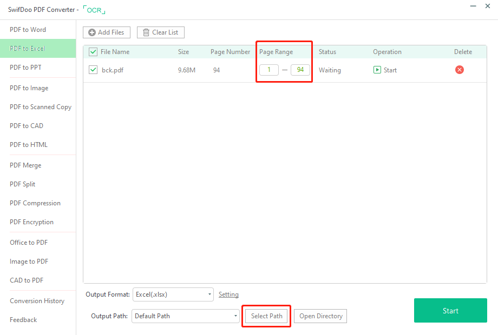Screen dimensions: 498x335
Task: Open the PDF Merge tool
Action: 25,165
